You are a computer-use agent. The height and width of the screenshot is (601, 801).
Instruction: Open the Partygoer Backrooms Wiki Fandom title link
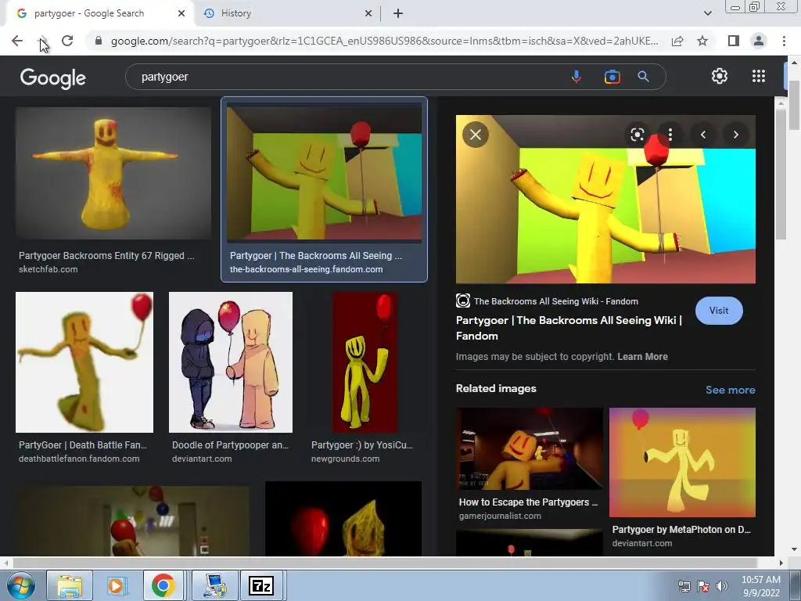[x=569, y=328]
